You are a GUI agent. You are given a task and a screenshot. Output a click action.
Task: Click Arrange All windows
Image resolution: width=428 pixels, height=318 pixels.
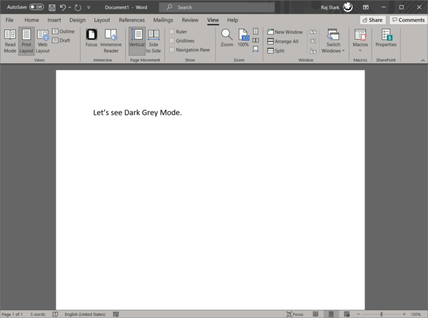click(x=283, y=41)
